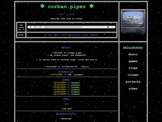This screenshot has height=122, width=162.
Task: Click the corban.piper site title
Action: pos(67,7)
